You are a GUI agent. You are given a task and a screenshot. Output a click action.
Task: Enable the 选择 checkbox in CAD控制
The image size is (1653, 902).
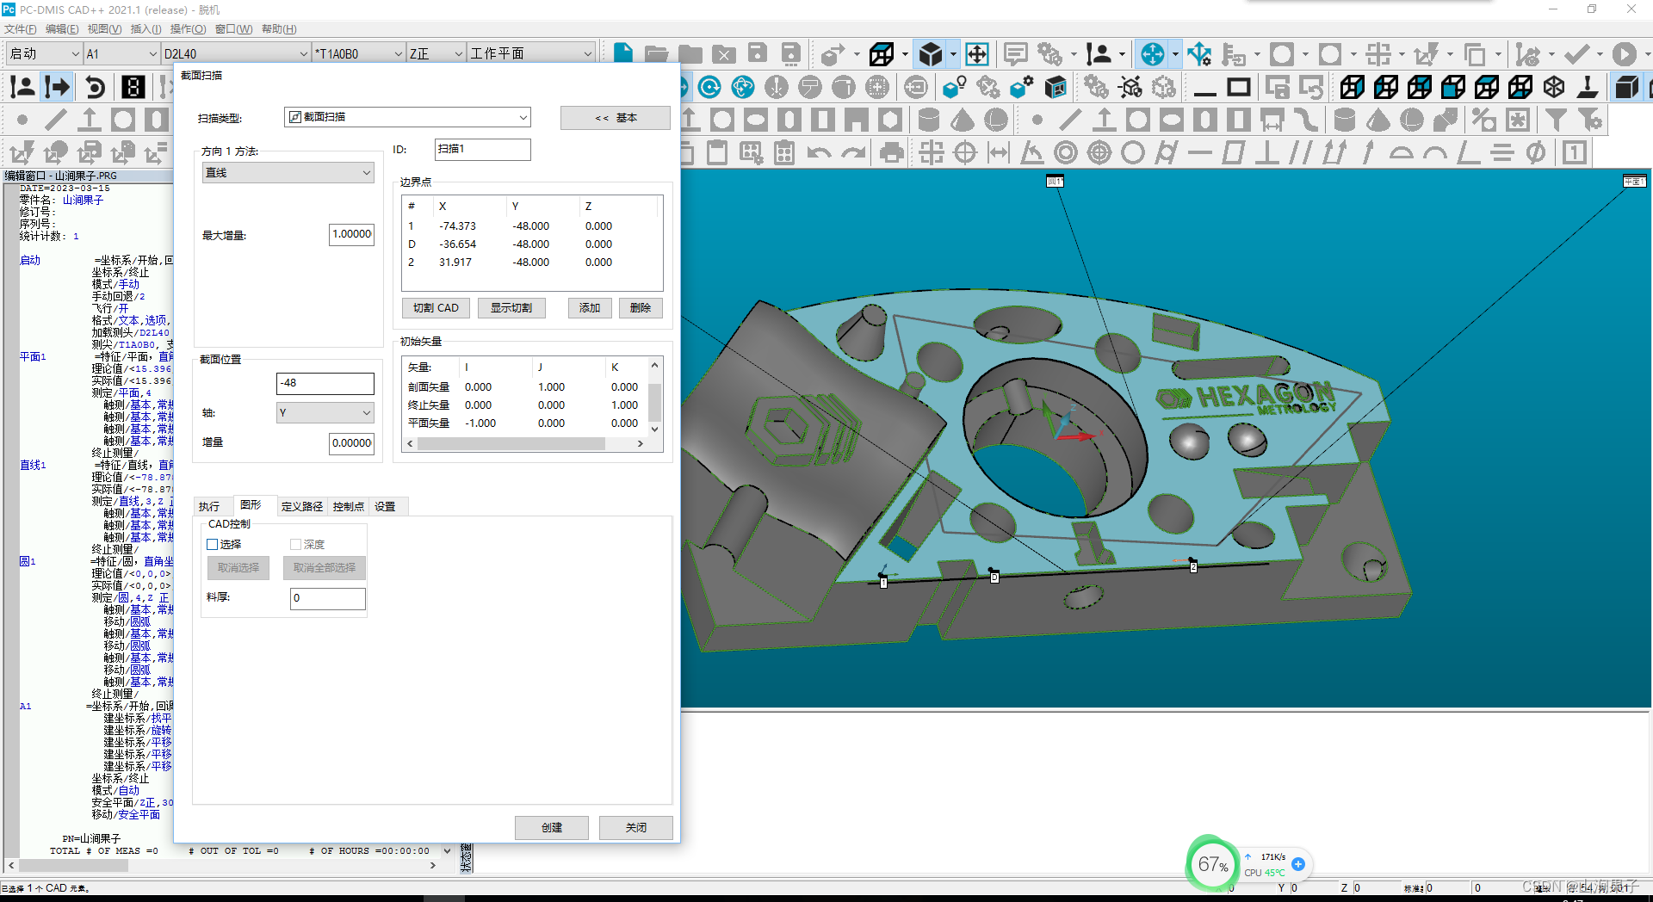[213, 544]
